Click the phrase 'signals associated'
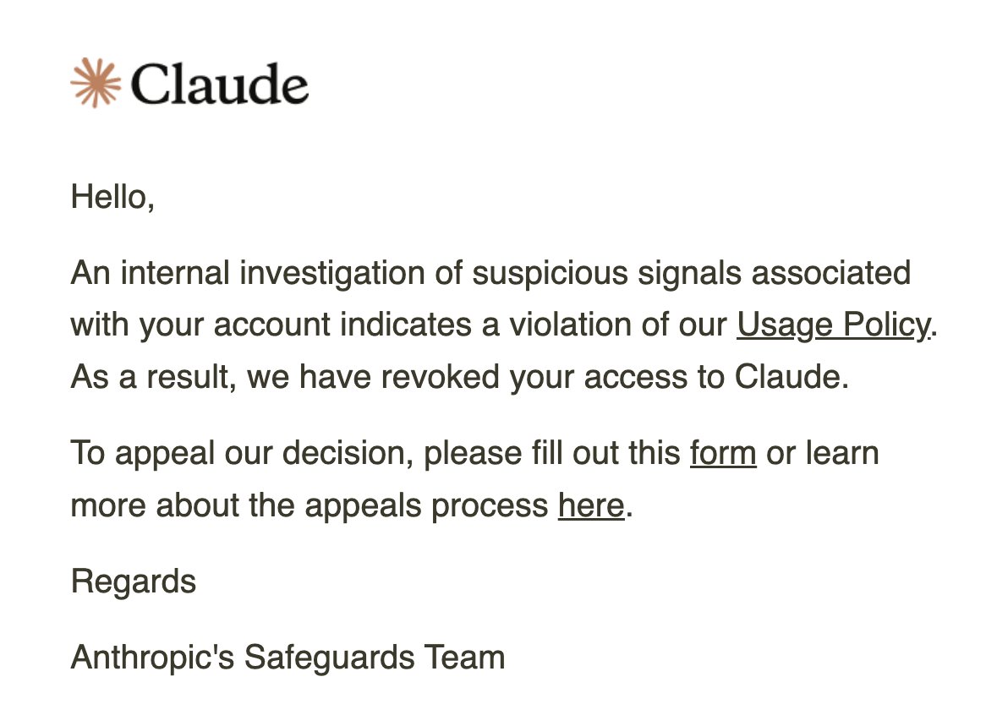Viewport: 986px width, 715px height. tap(774, 274)
